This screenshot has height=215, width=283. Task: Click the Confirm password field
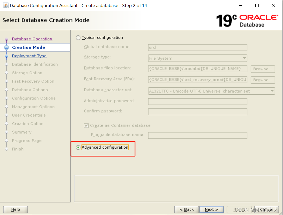pyautogui.click(x=198, y=112)
